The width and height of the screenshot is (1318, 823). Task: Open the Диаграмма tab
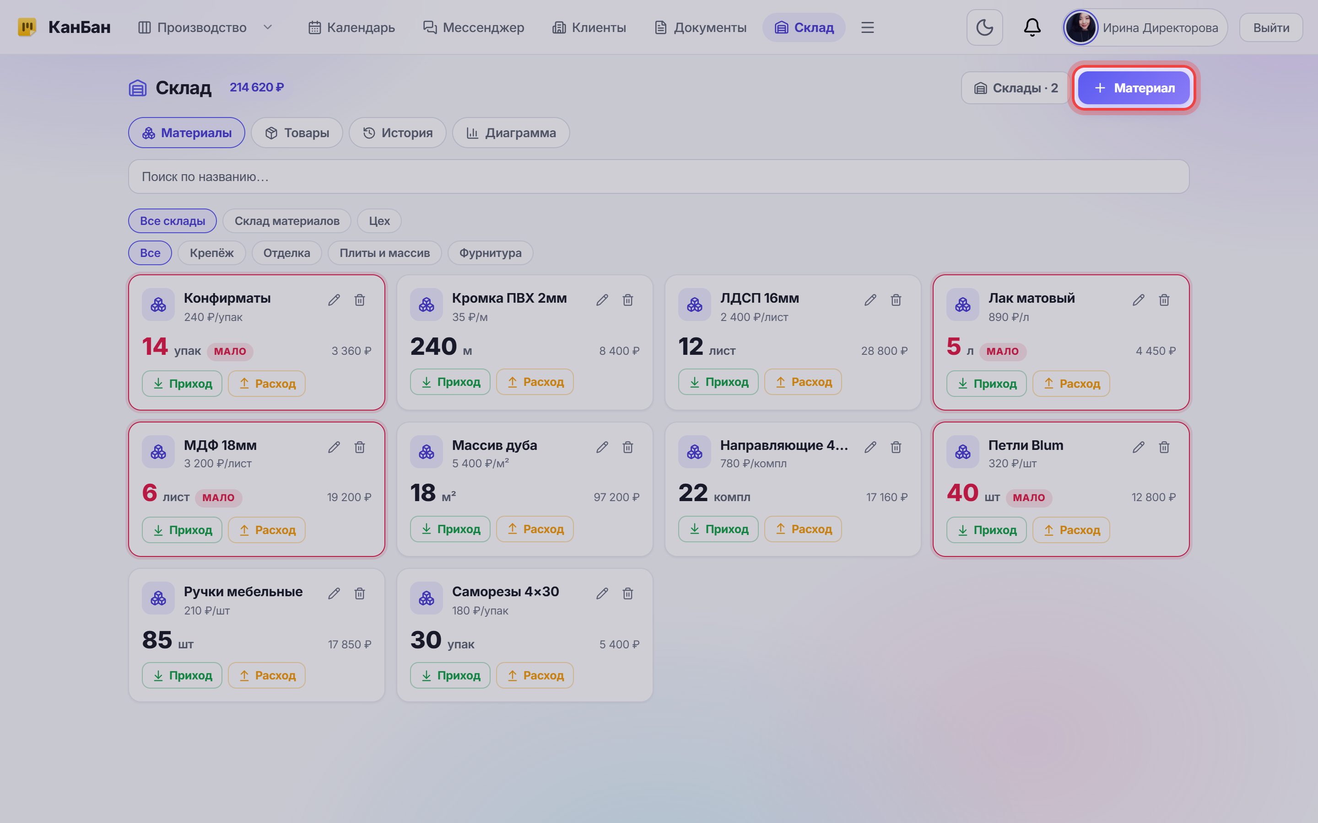click(511, 133)
